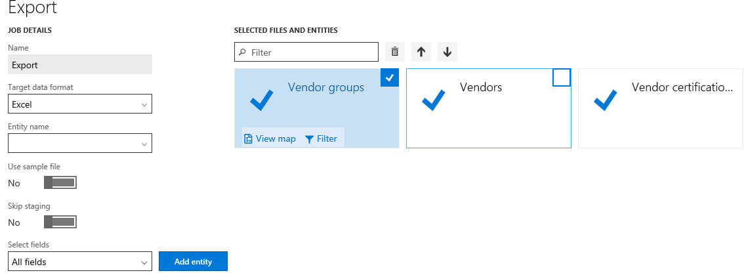Click checkmark icon on Vendor certification tile
Image resolution: width=746 pixels, height=273 pixels.
(x=606, y=100)
